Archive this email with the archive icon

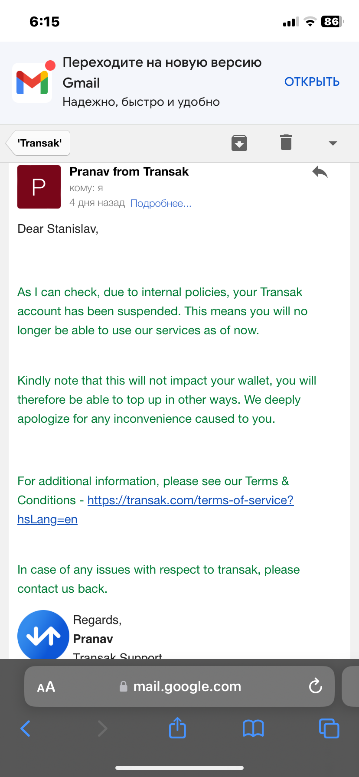coord(239,143)
